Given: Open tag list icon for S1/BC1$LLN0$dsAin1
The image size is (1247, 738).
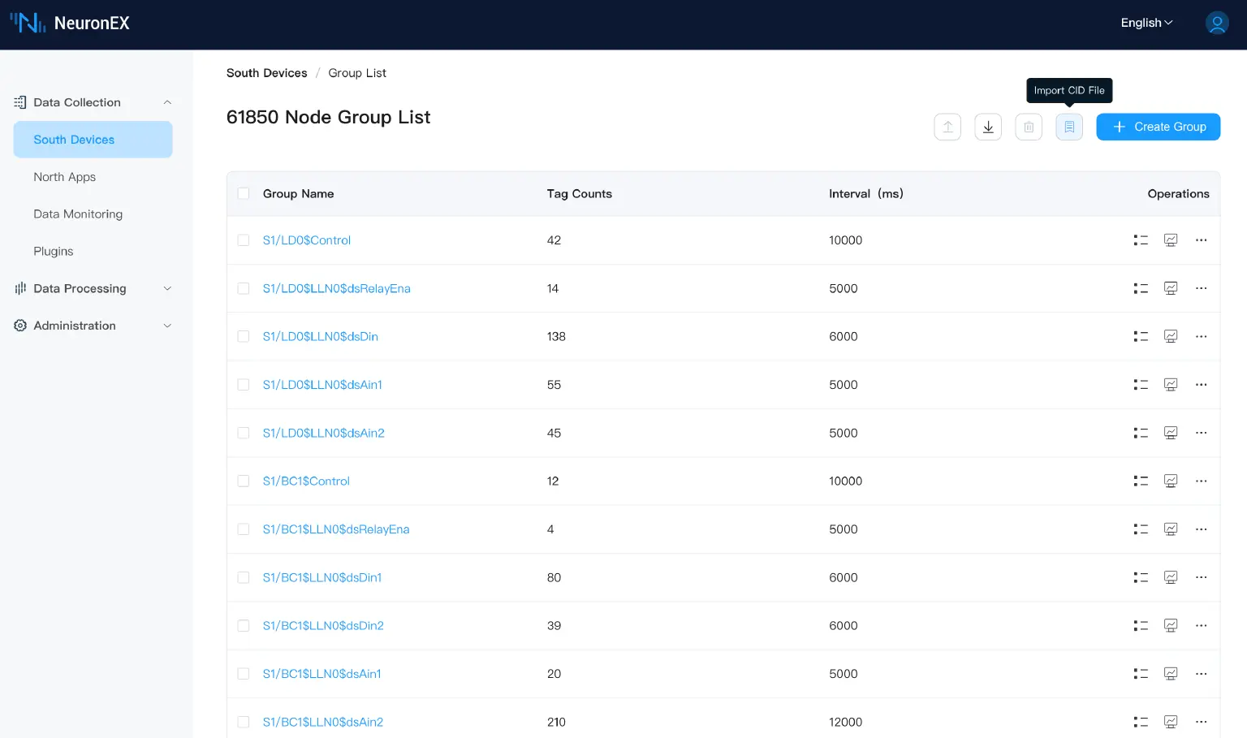Looking at the screenshot, I should 1141,674.
